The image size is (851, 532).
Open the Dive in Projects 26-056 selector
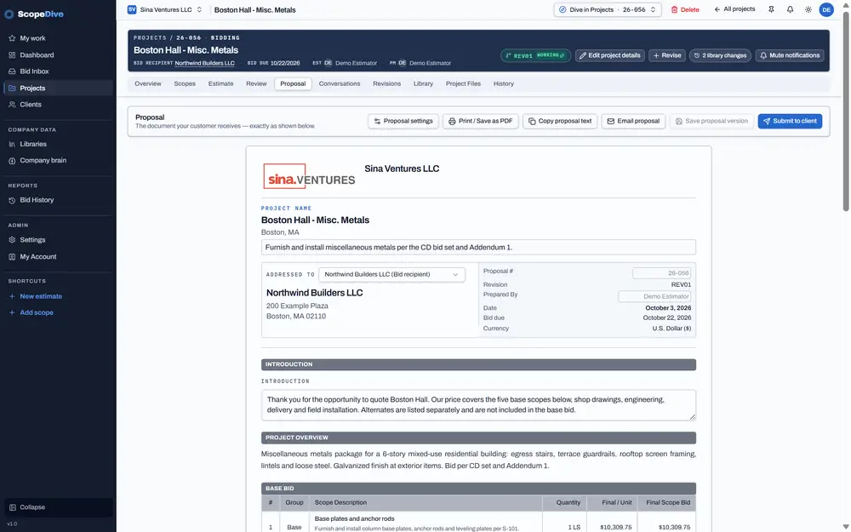click(x=608, y=9)
